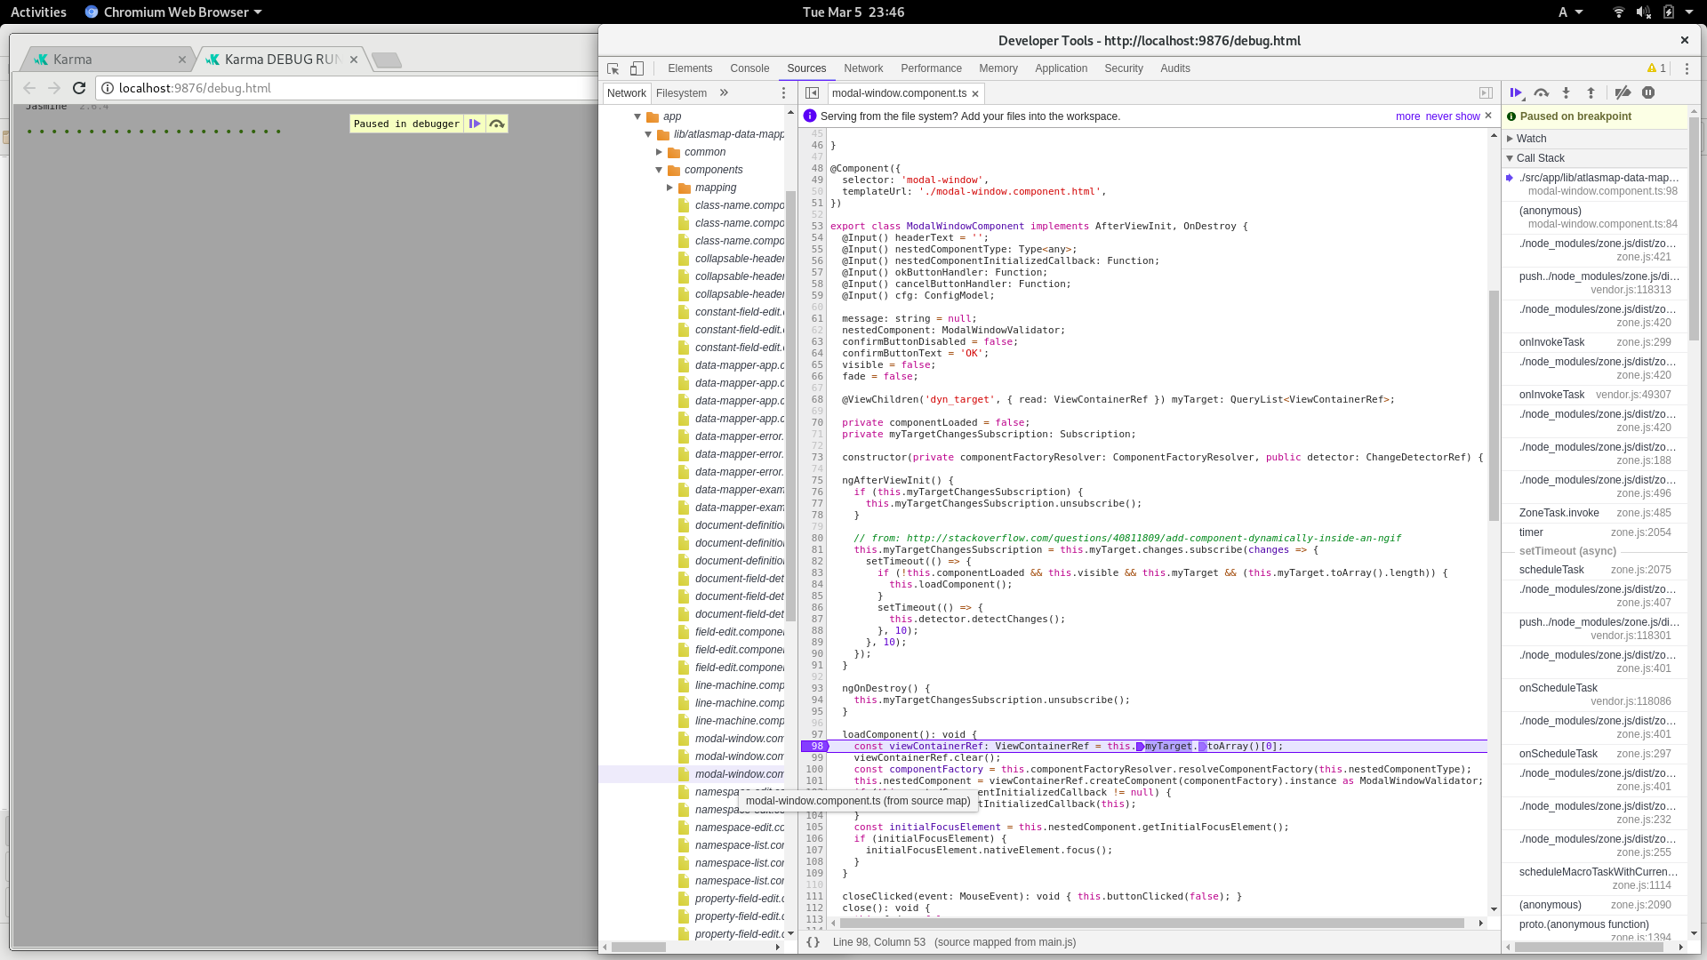Select onInvokeTask vendor.js:49307 frame

(x=1595, y=395)
